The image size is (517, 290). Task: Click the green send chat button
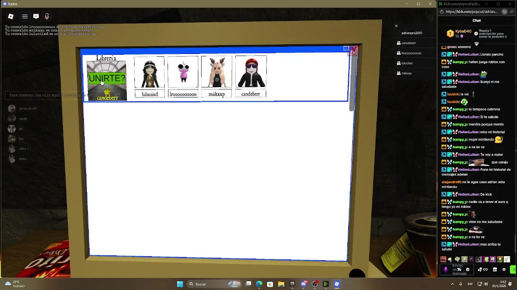click(x=514, y=269)
